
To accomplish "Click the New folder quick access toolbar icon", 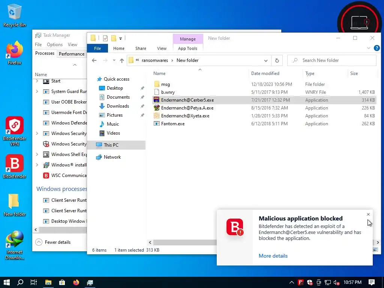I will click(114, 38).
